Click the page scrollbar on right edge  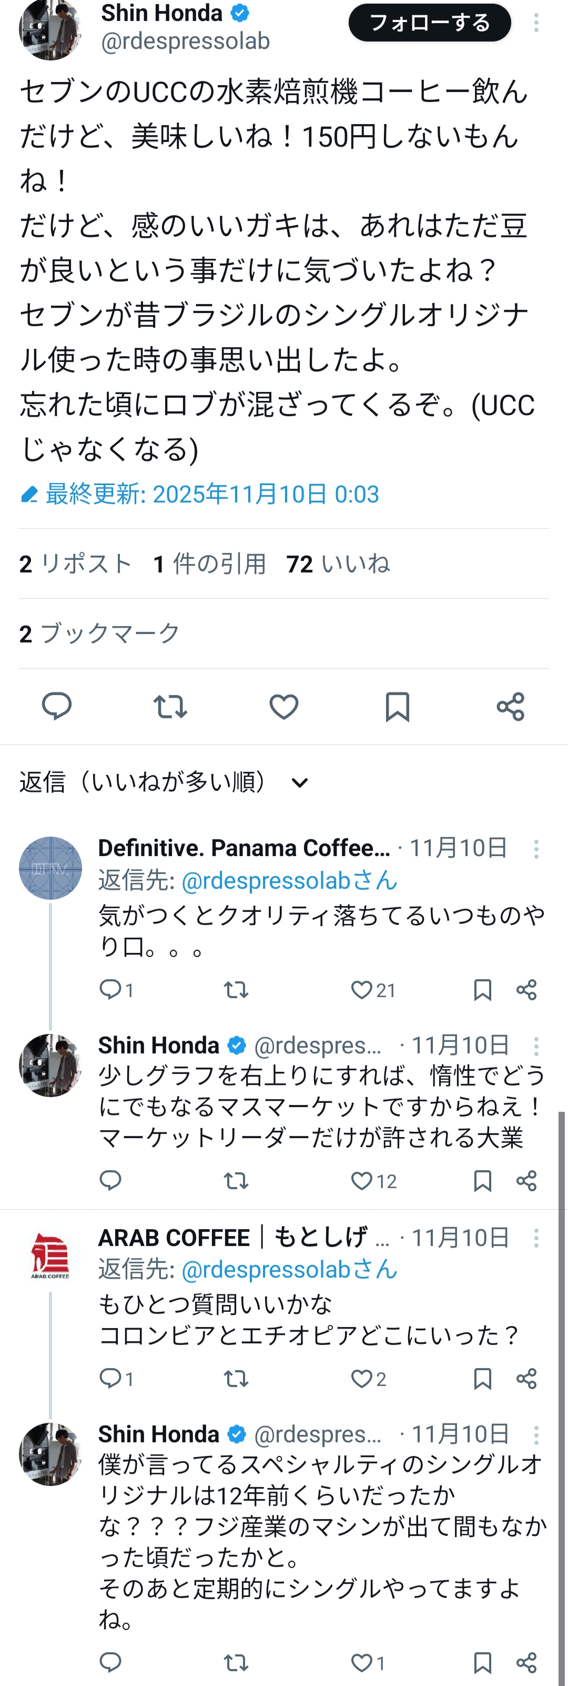(562, 1374)
